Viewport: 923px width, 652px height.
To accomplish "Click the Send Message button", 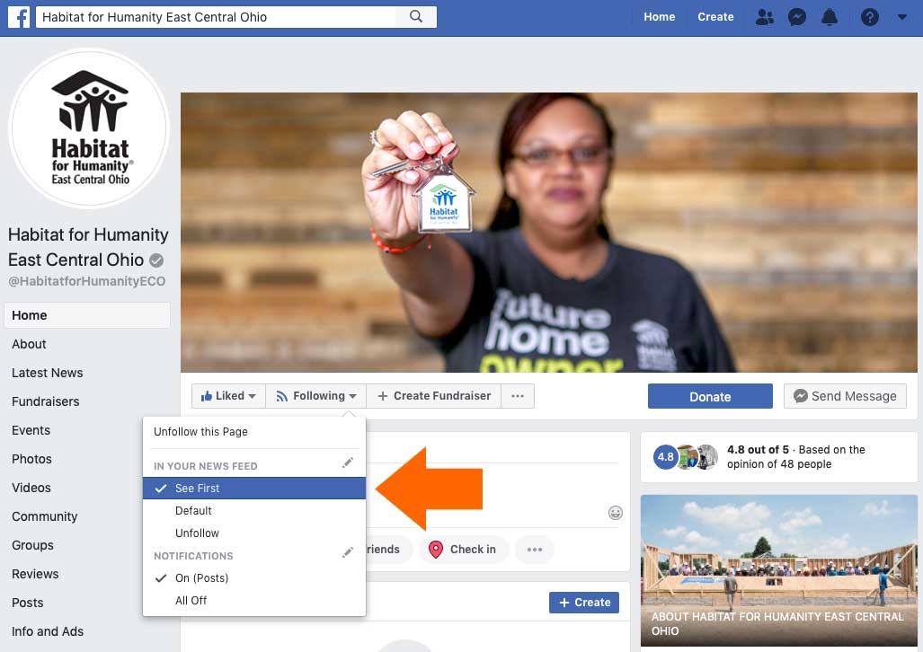I will pyautogui.click(x=845, y=397).
